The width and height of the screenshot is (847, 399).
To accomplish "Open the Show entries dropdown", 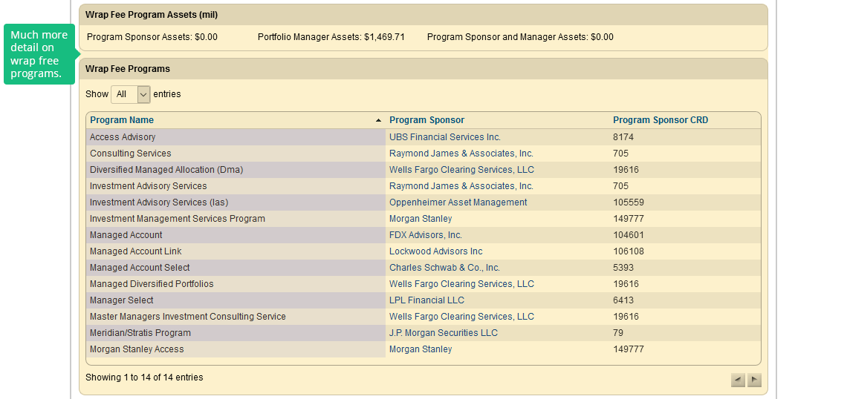I will tap(131, 94).
